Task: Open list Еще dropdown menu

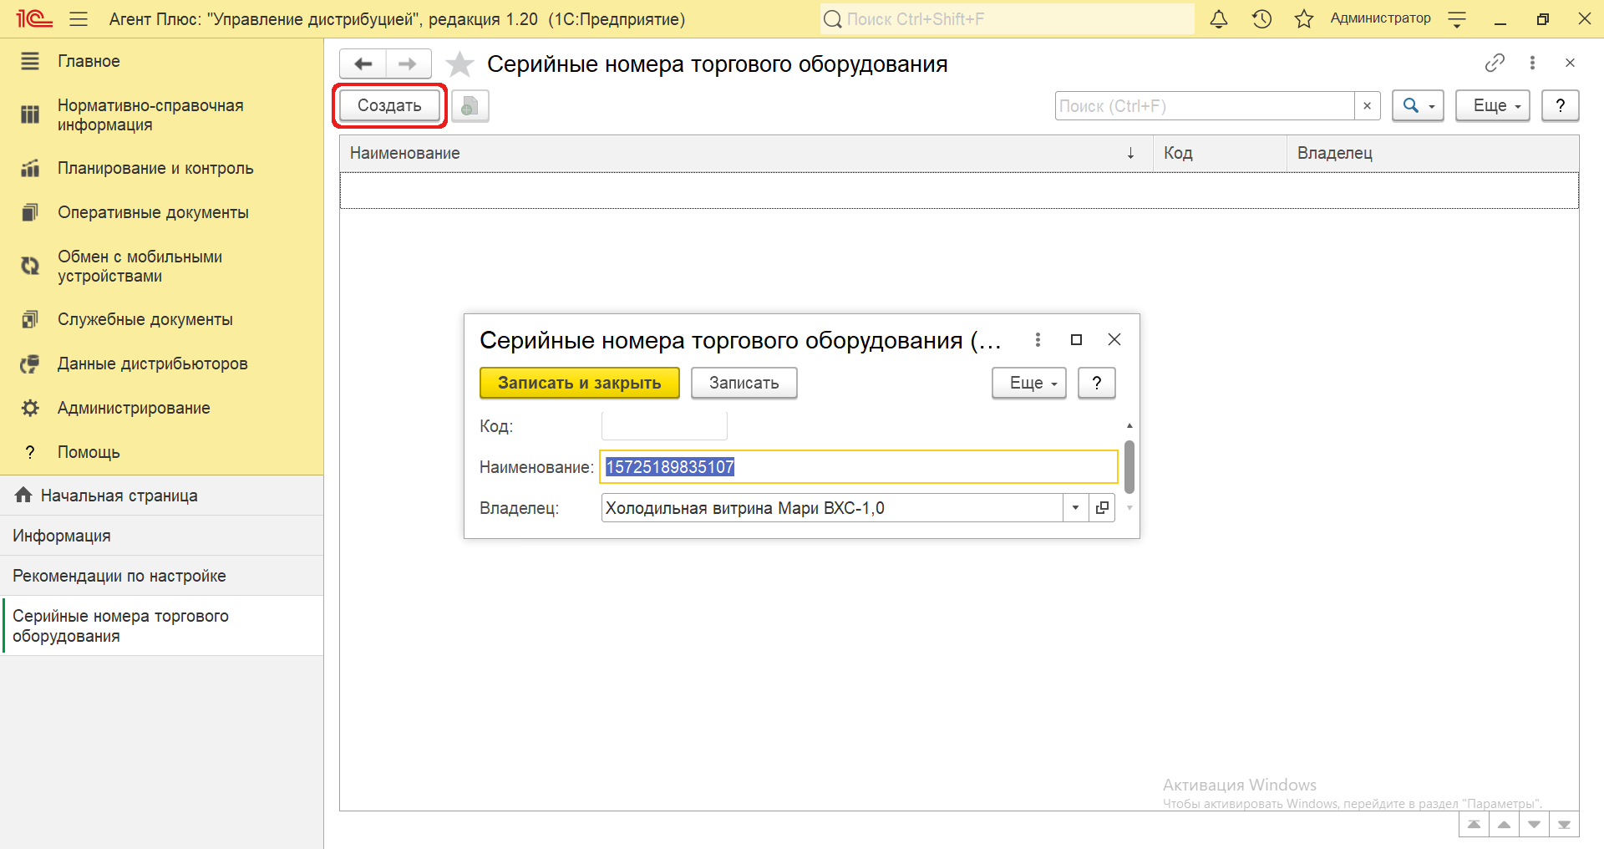Action: pos(1492,106)
